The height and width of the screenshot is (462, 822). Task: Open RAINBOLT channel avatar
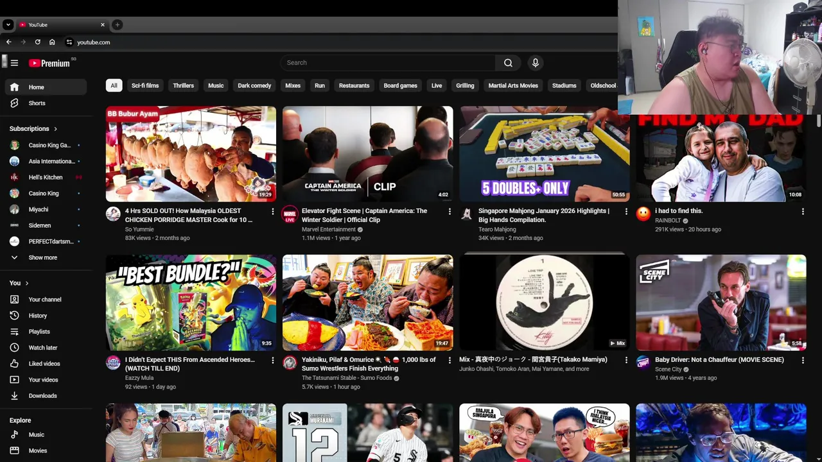coord(643,214)
